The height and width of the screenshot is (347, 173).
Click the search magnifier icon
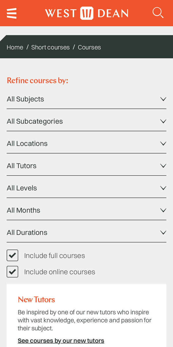click(158, 13)
